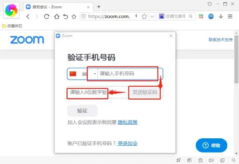Click the undo close tab arrow icon
The image size is (239, 164).
tap(65, 16)
